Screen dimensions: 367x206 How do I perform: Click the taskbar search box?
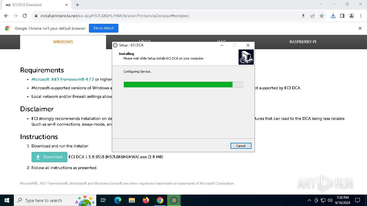55,200
